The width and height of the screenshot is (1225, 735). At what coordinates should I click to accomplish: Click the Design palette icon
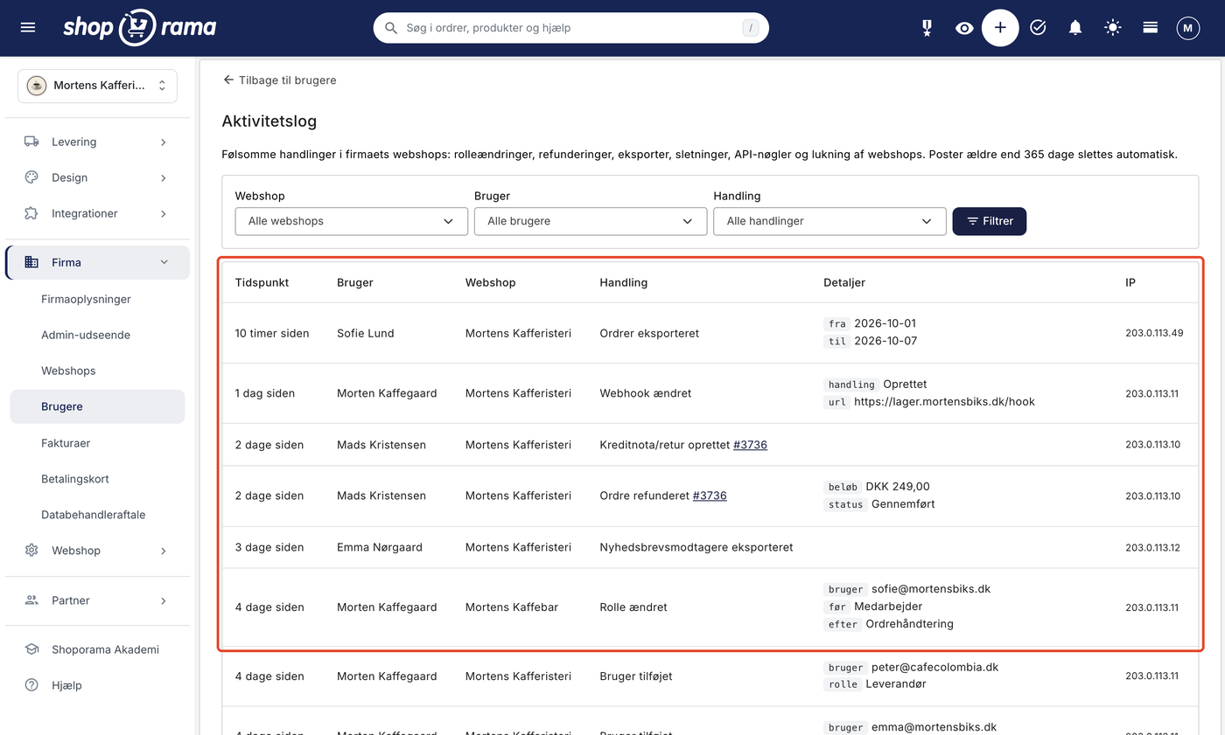pos(31,177)
